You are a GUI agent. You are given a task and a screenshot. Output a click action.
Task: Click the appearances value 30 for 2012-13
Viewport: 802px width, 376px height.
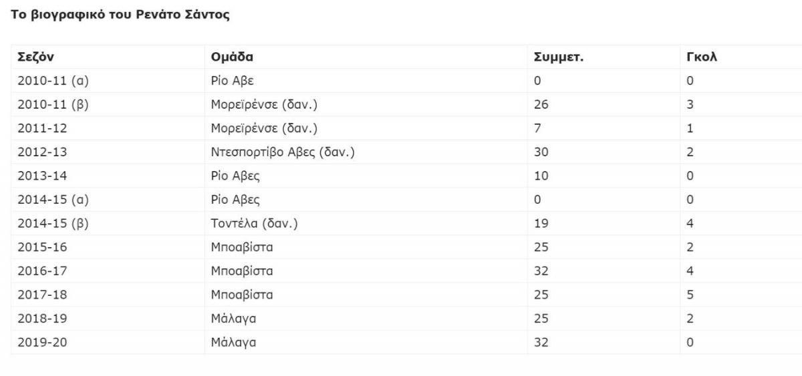(x=604, y=152)
